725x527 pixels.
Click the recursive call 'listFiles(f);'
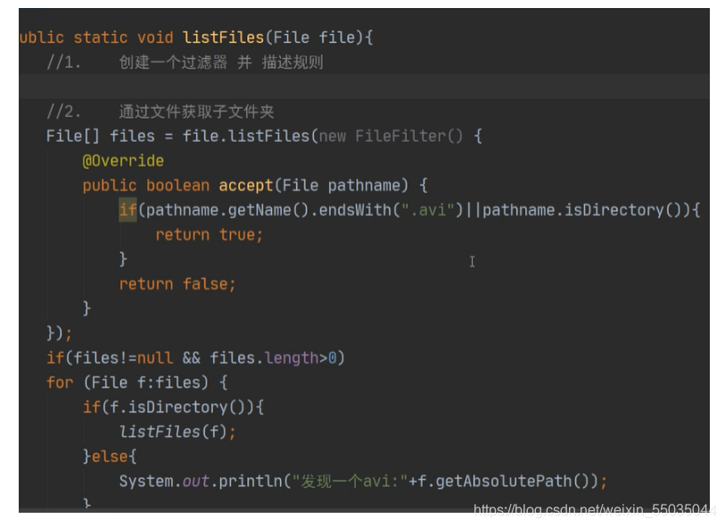pyautogui.click(x=177, y=432)
